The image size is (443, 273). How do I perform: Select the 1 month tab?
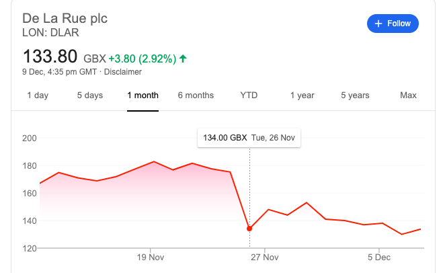coord(143,95)
